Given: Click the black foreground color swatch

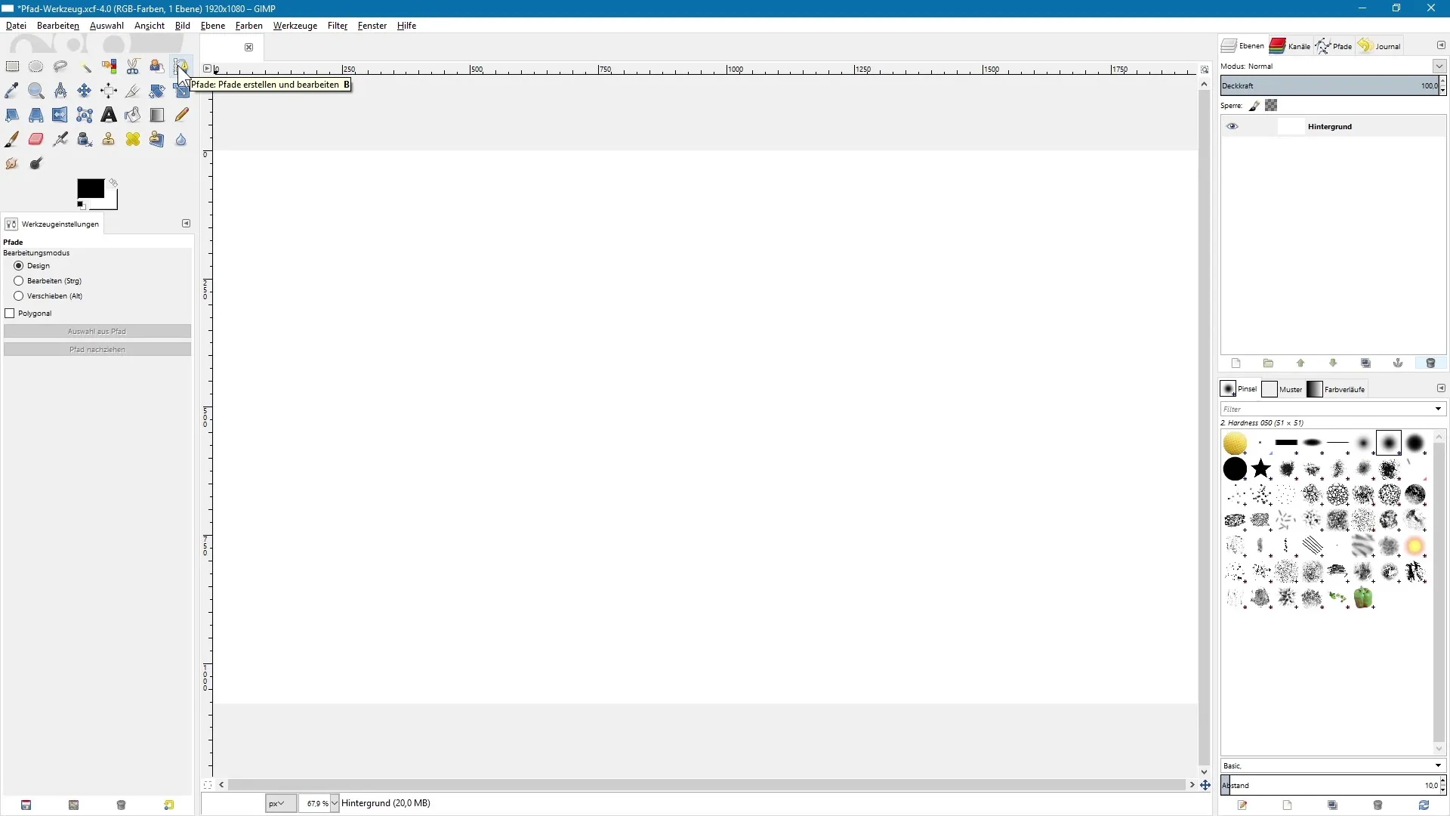Looking at the screenshot, I should [90, 189].
